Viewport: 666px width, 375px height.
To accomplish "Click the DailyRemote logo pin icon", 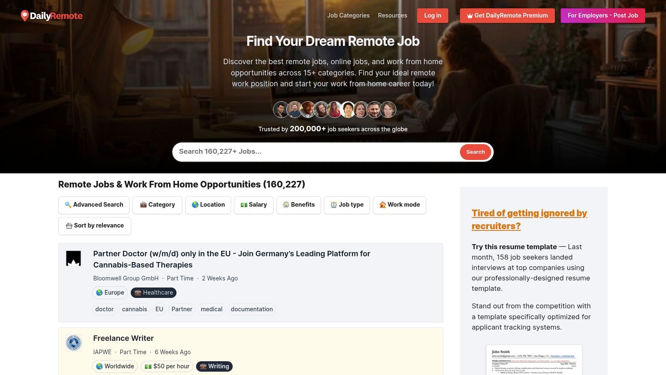I will pos(25,16).
